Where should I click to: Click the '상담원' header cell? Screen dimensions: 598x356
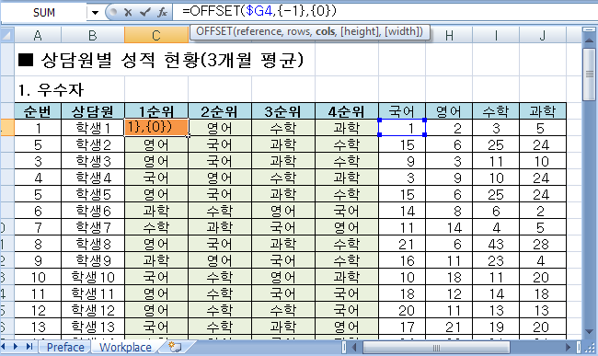pyautogui.click(x=93, y=111)
